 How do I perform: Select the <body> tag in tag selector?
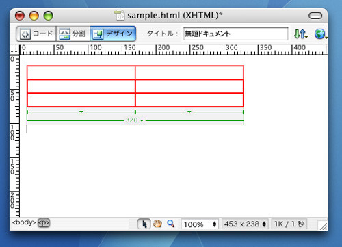tap(24, 222)
